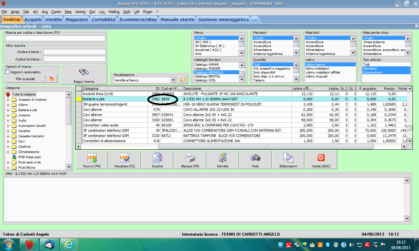
Task: Open the Anag menu
Action: click(x=15, y=12)
